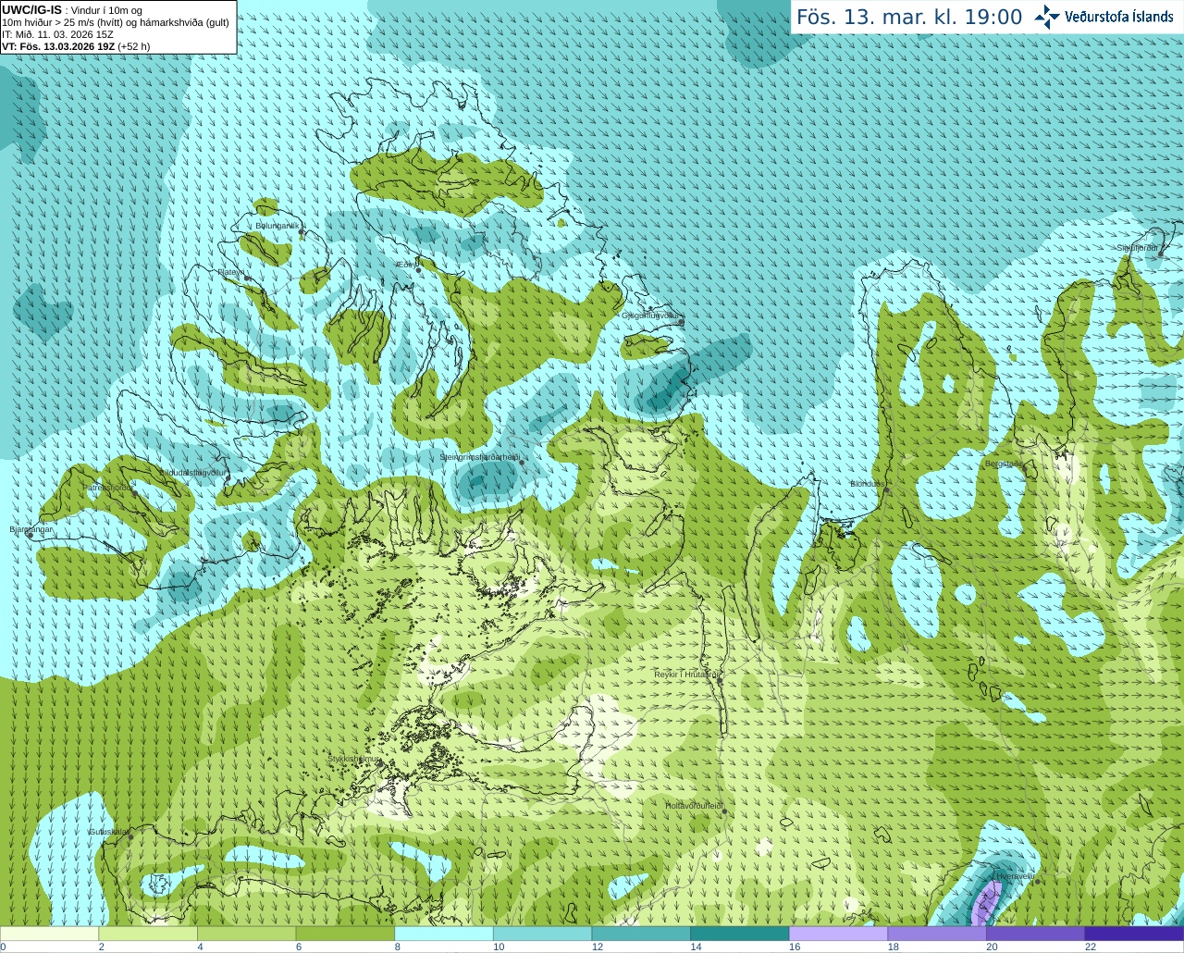
Task: Select the dark indigo swatch above 22
Action: click(x=1134, y=934)
